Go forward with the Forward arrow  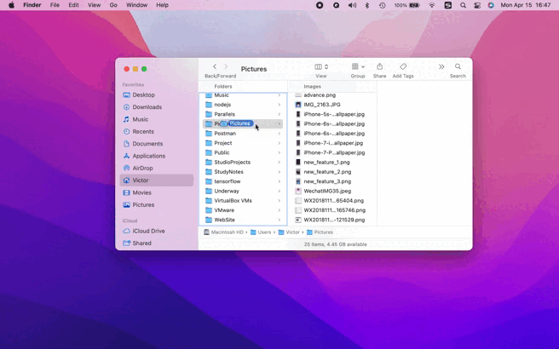click(226, 66)
